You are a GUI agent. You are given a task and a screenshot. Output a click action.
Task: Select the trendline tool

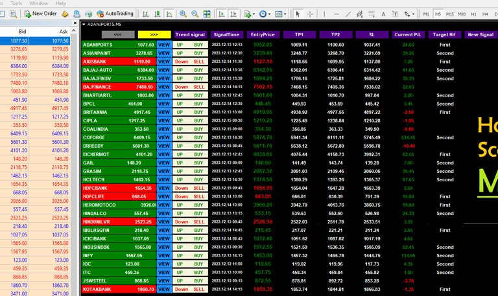point(348,14)
